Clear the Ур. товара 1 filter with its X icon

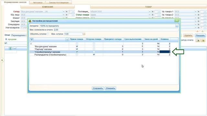coord(198,12)
